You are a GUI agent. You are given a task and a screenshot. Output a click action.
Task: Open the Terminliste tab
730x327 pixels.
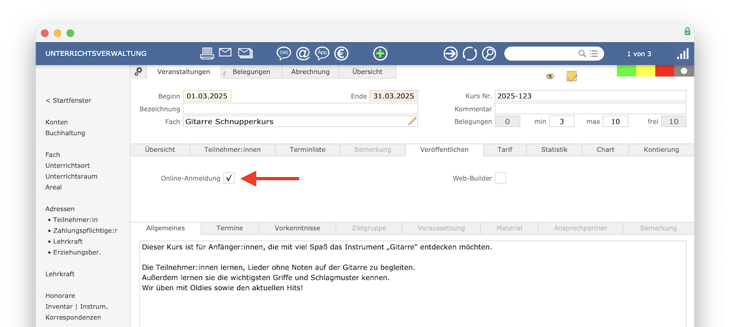307,150
